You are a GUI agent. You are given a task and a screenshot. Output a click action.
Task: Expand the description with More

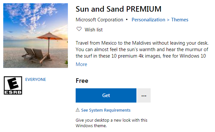[81, 64]
